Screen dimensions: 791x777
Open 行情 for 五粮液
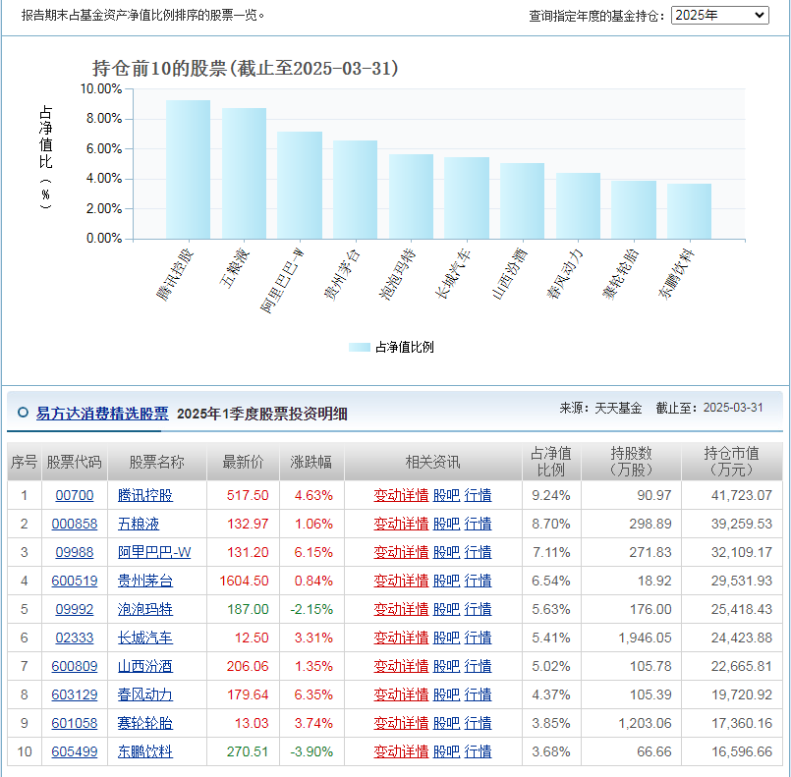[x=478, y=524]
